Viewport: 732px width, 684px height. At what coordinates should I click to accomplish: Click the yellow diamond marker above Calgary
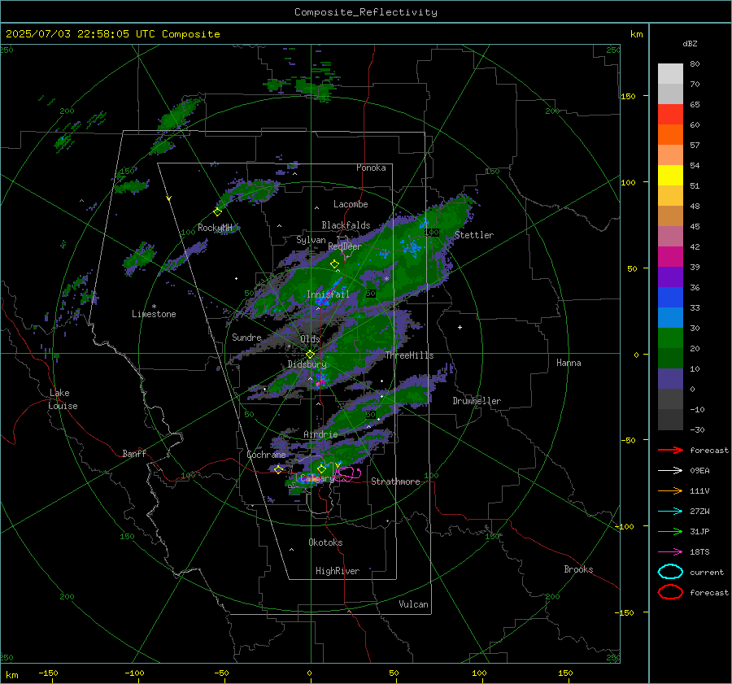tap(321, 468)
